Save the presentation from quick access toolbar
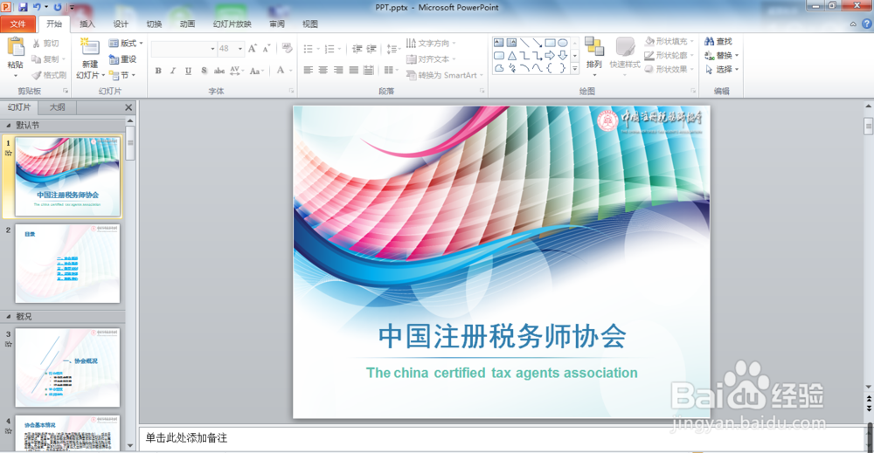Image resolution: width=874 pixels, height=453 pixels. click(23, 7)
